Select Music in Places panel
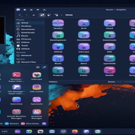Viewport: 135px width, 135px height. 30,36
